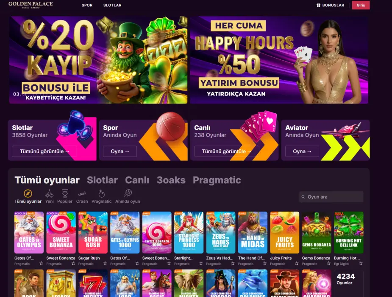Select the Pragmatic icon filter

click(102, 193)
